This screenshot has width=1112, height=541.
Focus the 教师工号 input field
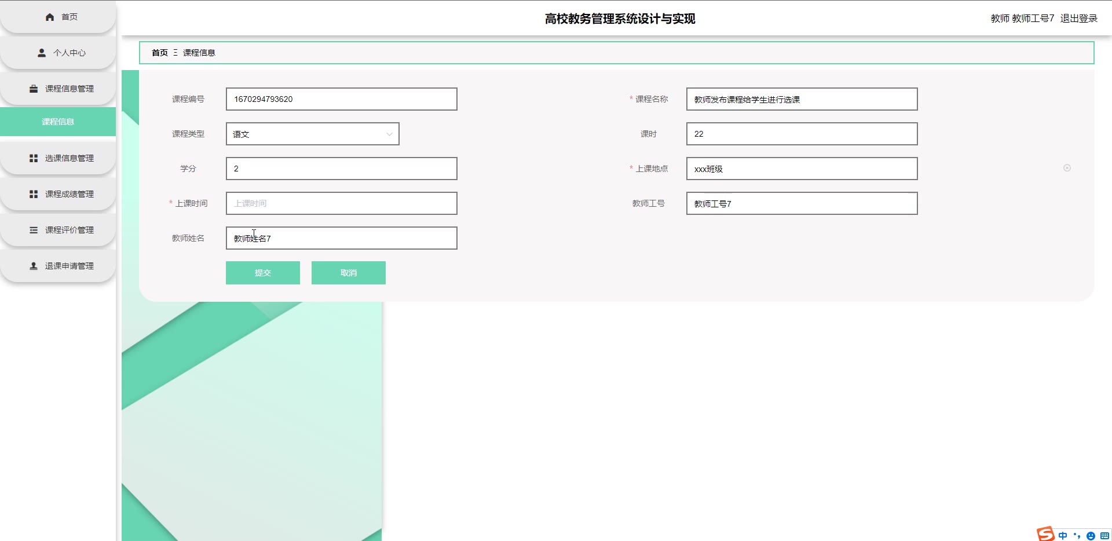pyautogui.click(x=802, y=203)
